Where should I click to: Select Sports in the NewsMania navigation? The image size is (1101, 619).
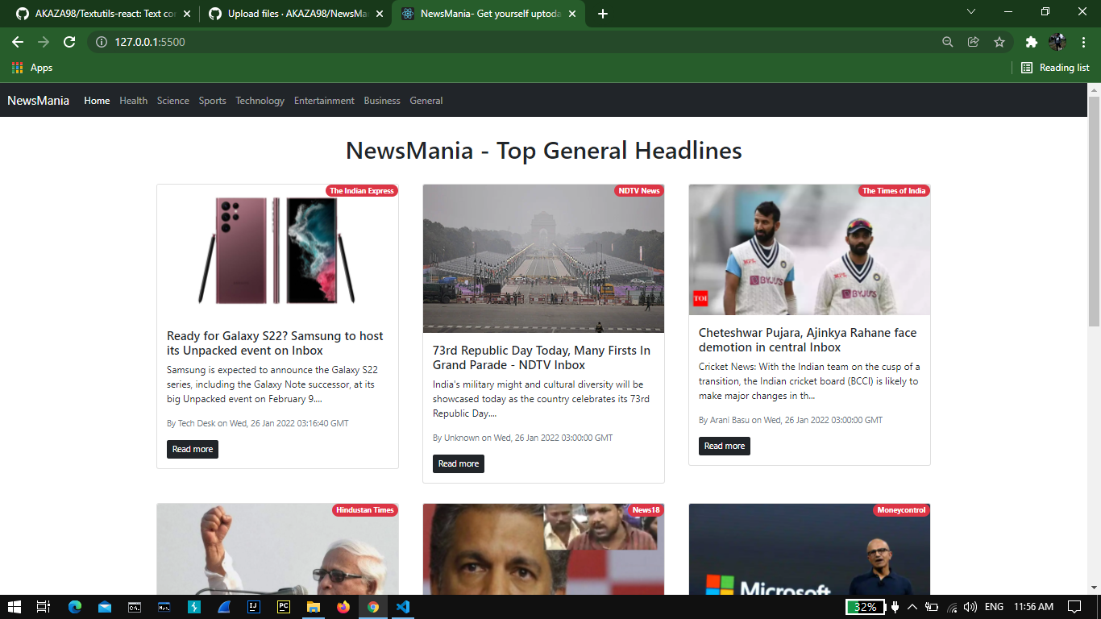[x=212, y=100]
